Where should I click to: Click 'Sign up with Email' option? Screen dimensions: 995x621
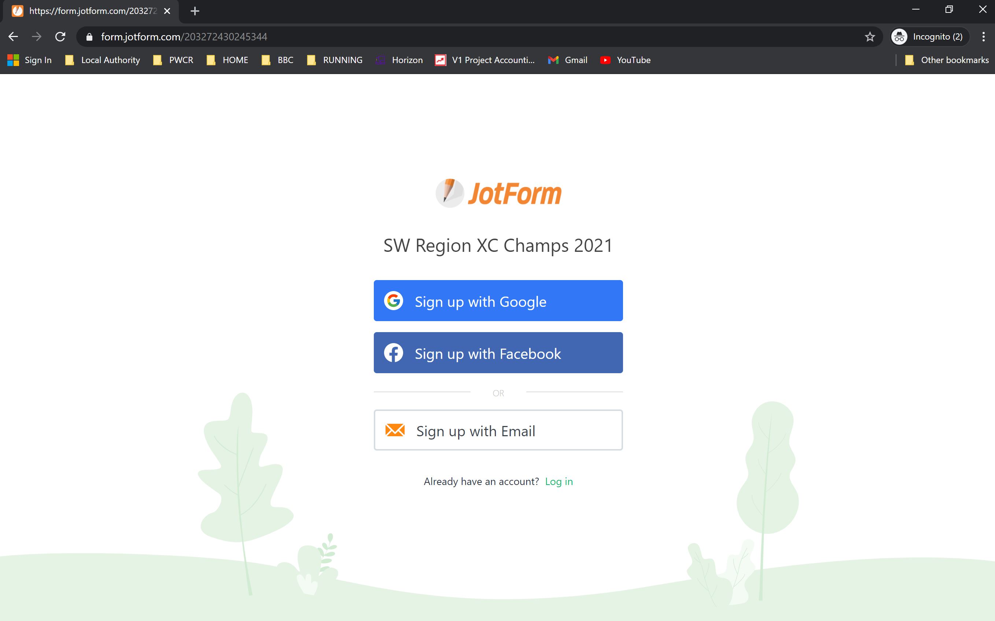(x=498, y=430)
